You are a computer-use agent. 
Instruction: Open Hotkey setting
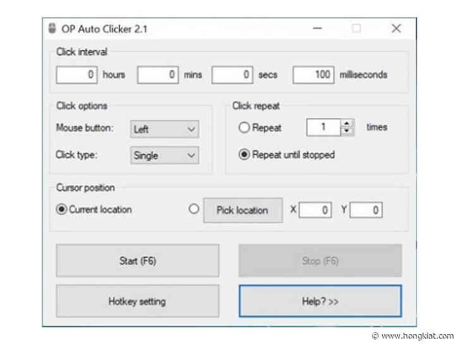pyautogui.click(x=138, y=301)
